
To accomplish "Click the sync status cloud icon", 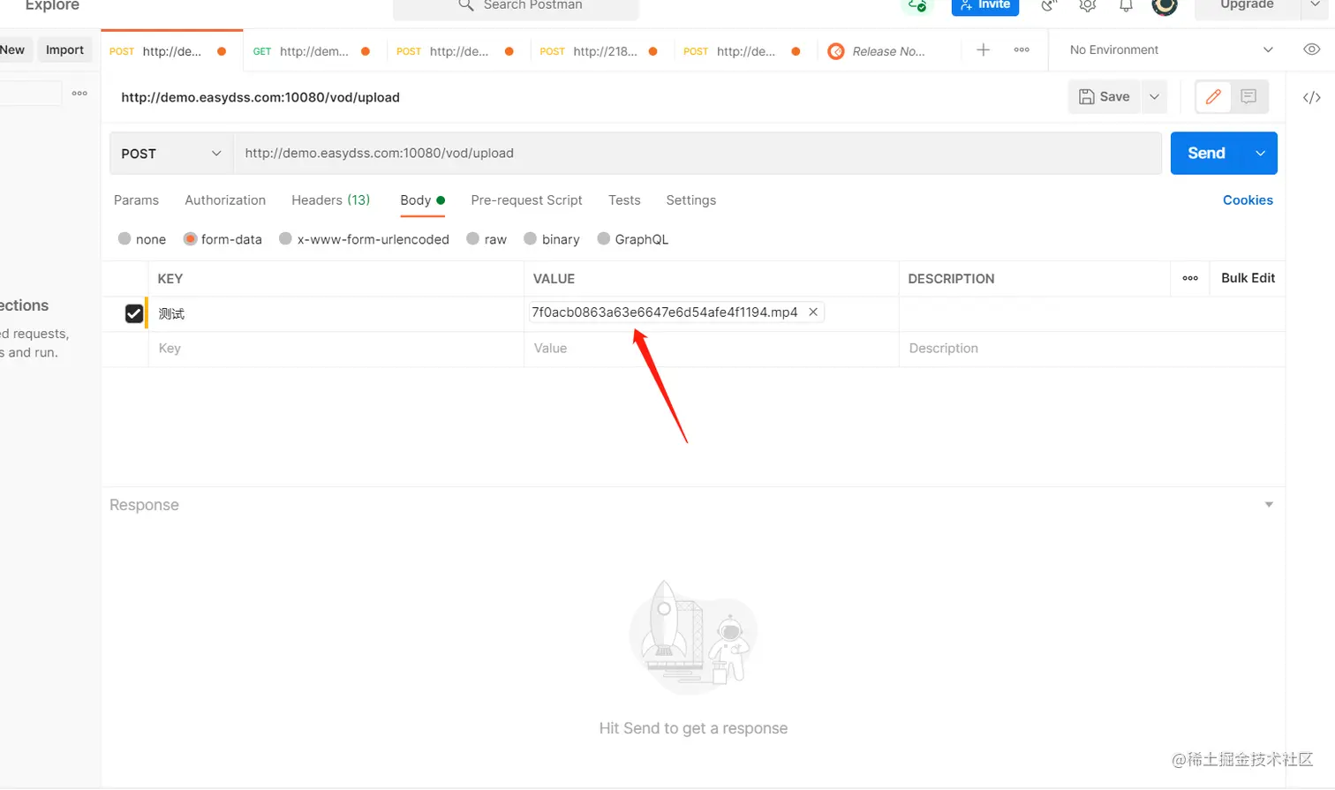I will point(916,5).
